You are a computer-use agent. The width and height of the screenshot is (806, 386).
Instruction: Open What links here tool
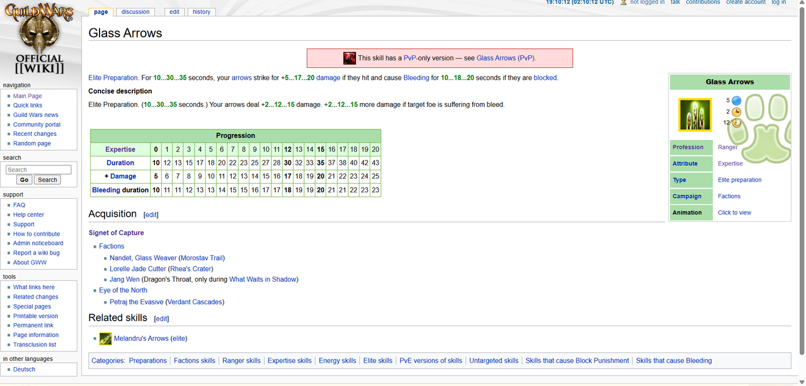(x=34, y=287)
